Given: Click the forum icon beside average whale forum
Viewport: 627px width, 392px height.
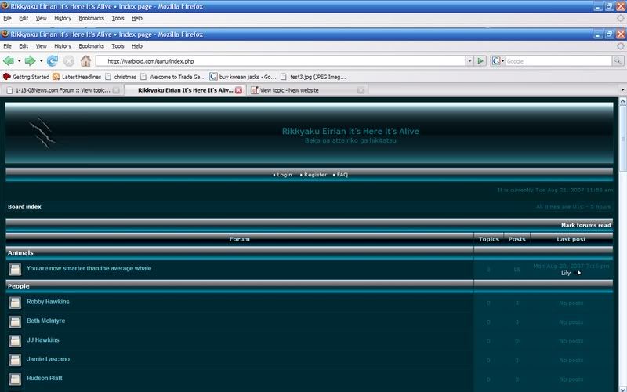Looking at the screenshot, I should (15, 269).
